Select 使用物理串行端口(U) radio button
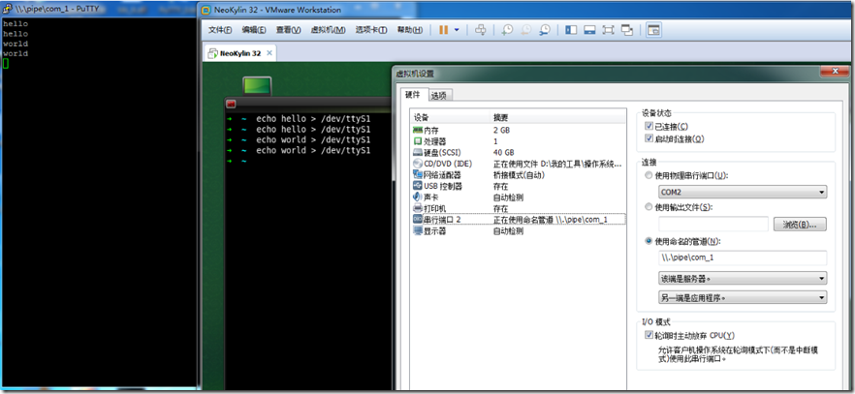The width and height of the screenshot is (855, 394). 649,176
